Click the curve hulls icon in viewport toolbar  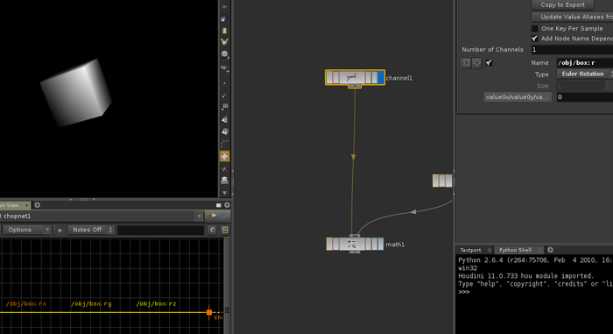(x=224, y=144)
